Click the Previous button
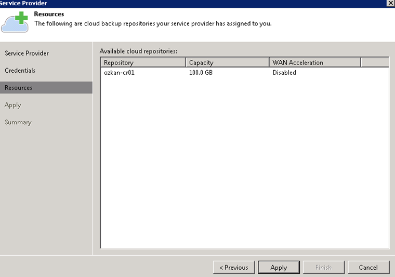The height and width of the screenshot is (277, 395). [x=234, y=268]
